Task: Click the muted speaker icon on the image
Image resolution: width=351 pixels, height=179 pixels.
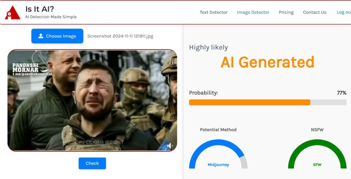Action: (x=170, y=146)
